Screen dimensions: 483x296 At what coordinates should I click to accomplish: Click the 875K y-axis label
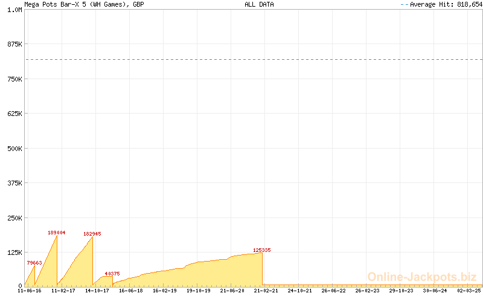[x=14, y=45]
